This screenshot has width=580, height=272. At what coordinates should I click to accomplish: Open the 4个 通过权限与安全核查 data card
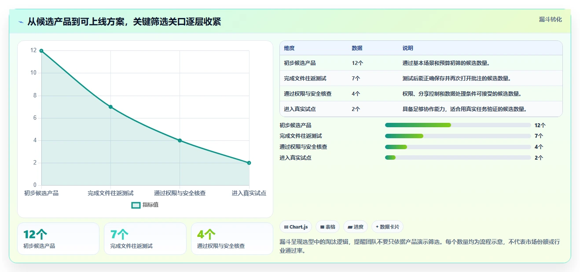[x=232, y=239]
